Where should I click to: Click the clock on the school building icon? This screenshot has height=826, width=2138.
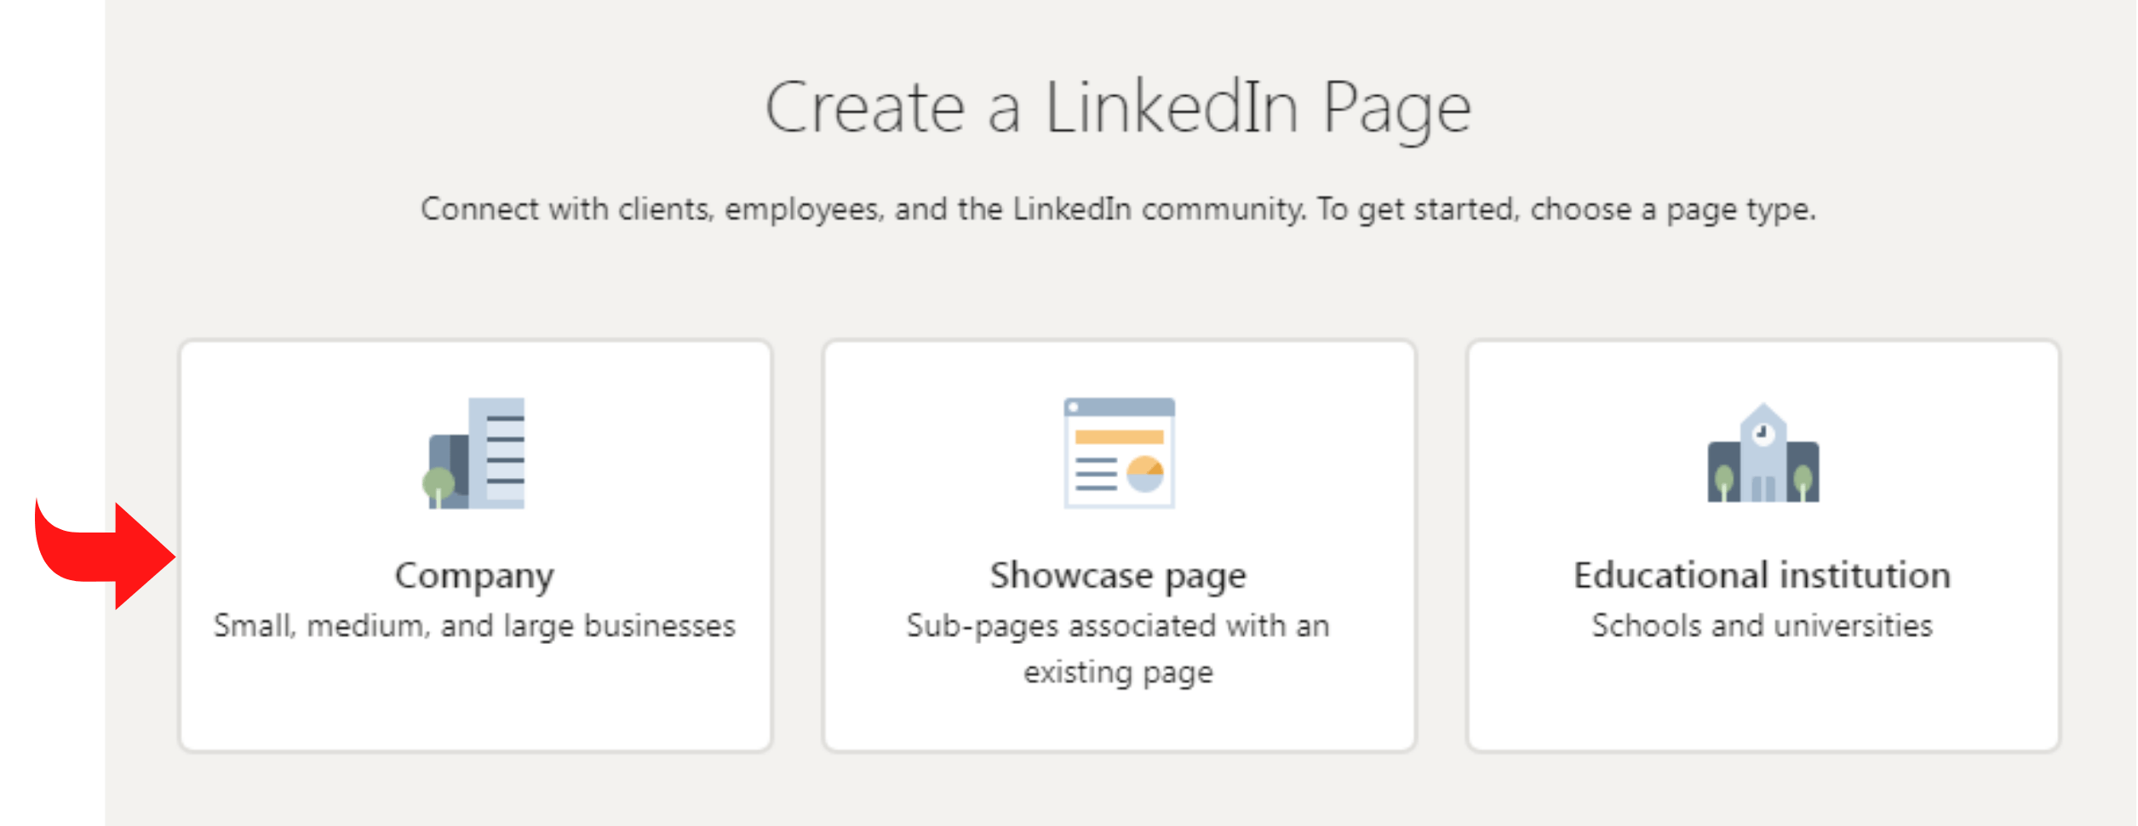click(1763, 433)
